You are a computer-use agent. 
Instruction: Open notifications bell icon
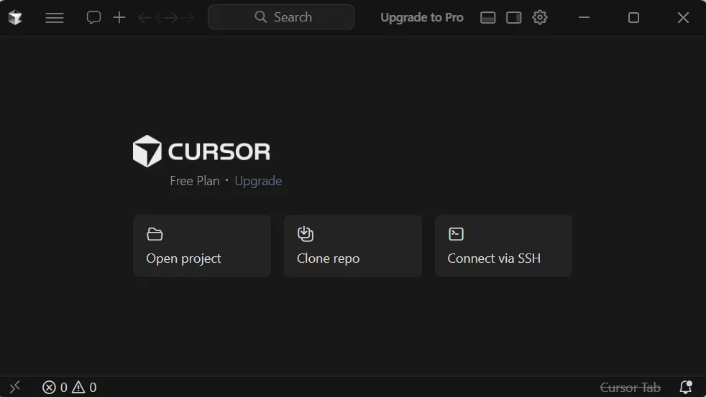(686, 387)
